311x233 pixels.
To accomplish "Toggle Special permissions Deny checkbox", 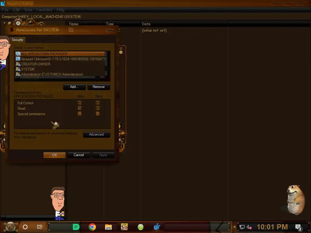I will pos(97,113).
